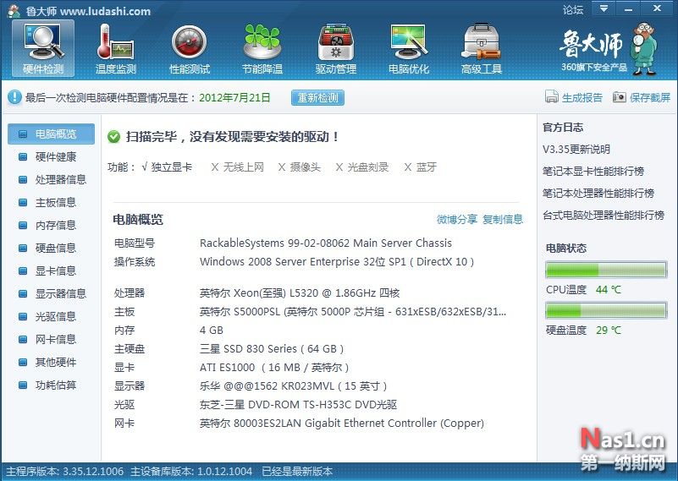Open the 硬件检测 hardware detection icon
The image size is (678, 481).
tap(43, 48)
